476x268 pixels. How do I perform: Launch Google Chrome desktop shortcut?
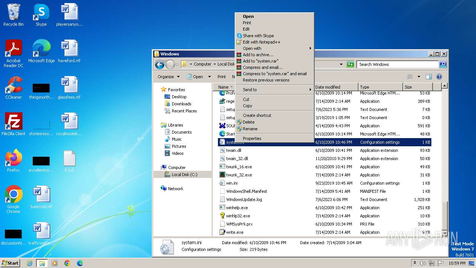(x=13, y=200)
